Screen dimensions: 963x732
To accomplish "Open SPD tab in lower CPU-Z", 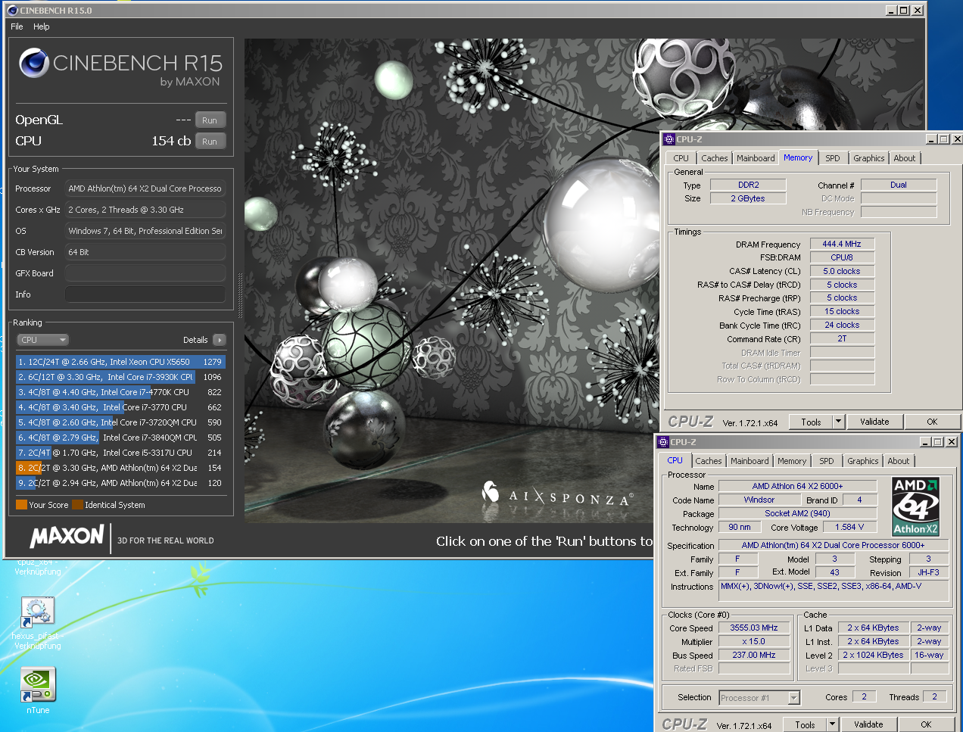I will 827,461.
